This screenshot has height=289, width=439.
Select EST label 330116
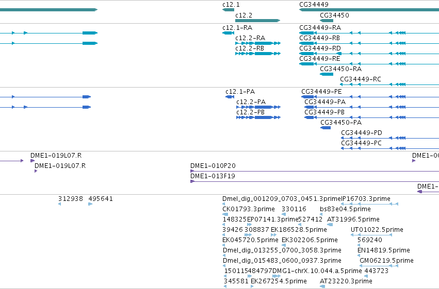[294, 209]
